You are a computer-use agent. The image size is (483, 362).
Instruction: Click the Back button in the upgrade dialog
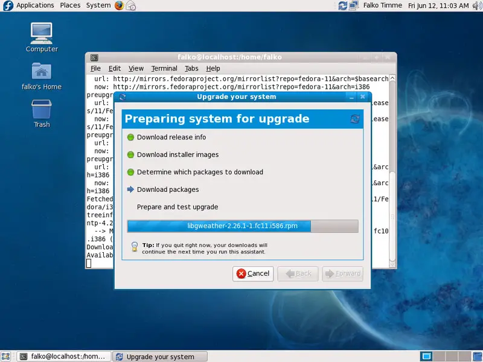(x=298, y=274)
